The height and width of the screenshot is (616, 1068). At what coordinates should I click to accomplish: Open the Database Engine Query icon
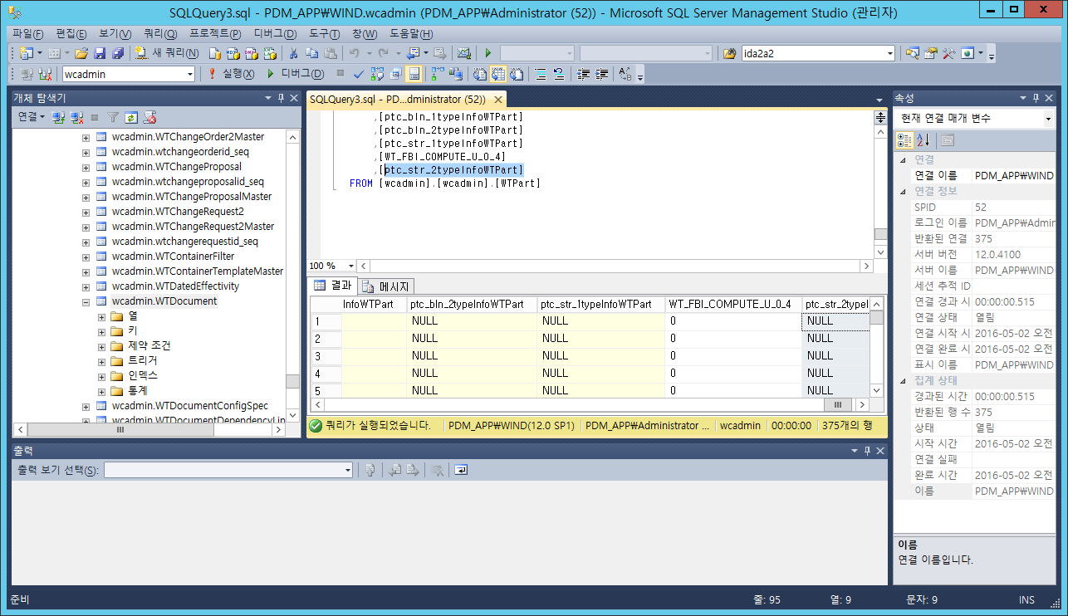tap(214, 53)
